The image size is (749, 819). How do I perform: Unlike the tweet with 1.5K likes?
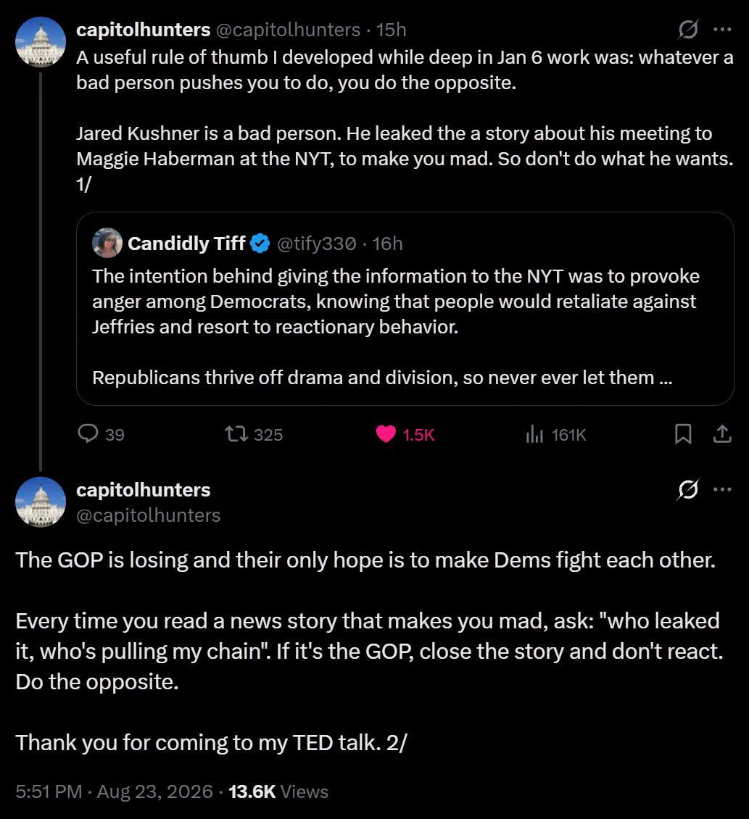click(x=405, y=435)
